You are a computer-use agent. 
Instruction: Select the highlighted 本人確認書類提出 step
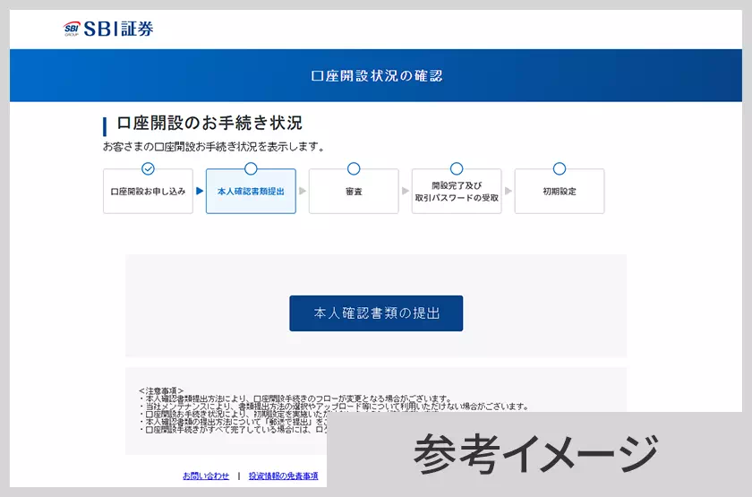pyautogui.click(x=251, y=192)
